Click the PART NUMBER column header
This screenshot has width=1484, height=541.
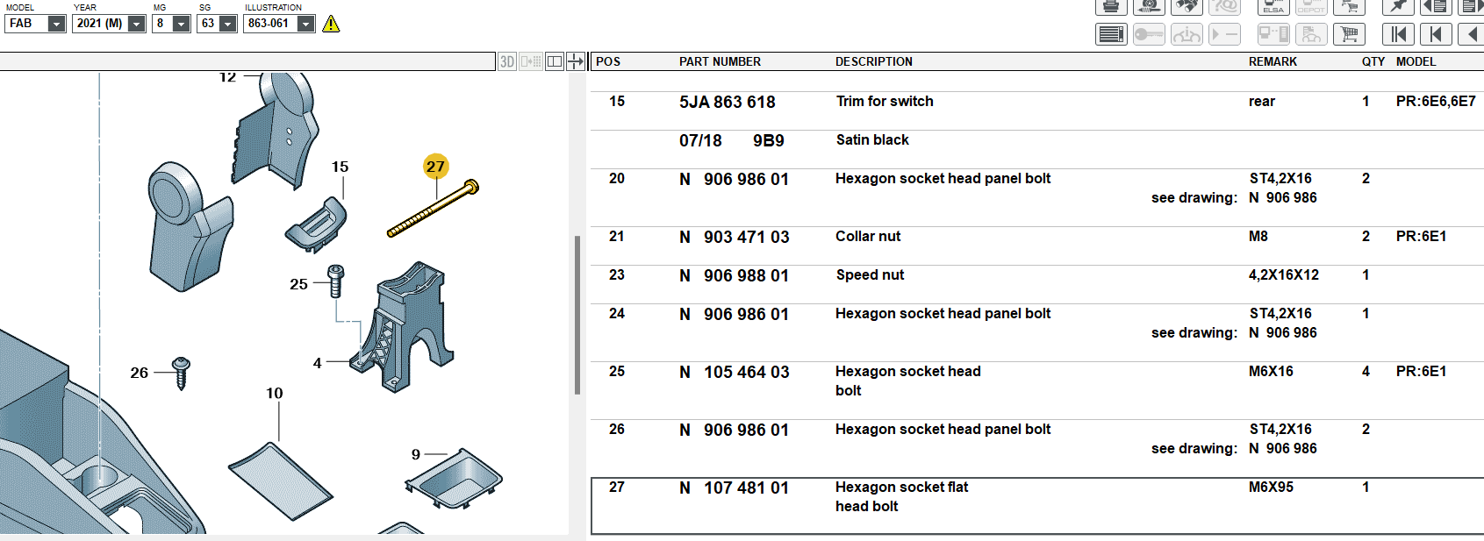pos(720,61)
